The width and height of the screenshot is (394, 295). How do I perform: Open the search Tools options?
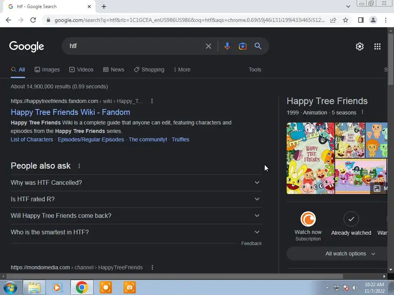[255, 70]
